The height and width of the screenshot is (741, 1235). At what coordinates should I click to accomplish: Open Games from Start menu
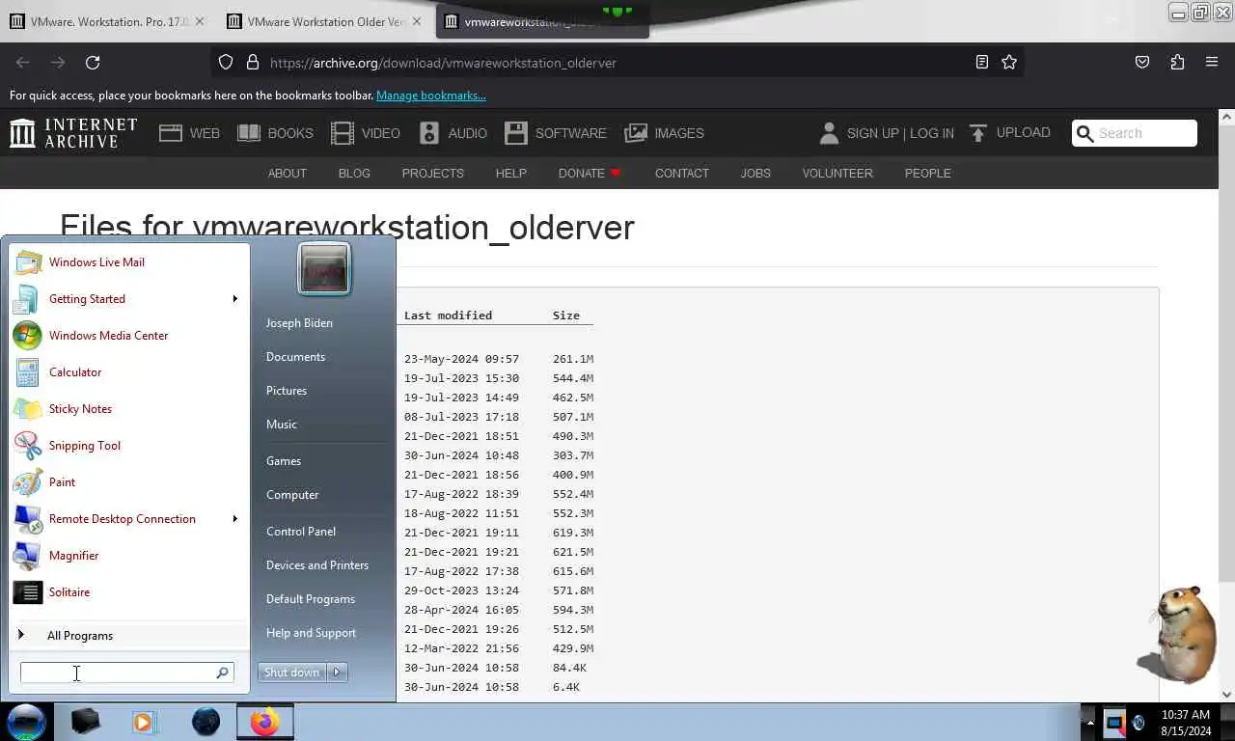[284, 461]
